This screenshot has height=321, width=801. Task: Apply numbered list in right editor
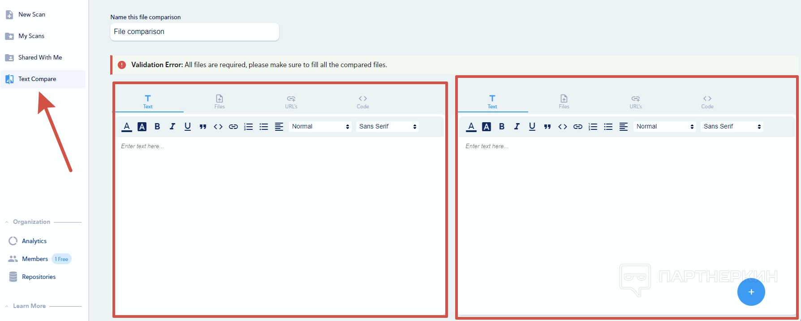point(593,127)
